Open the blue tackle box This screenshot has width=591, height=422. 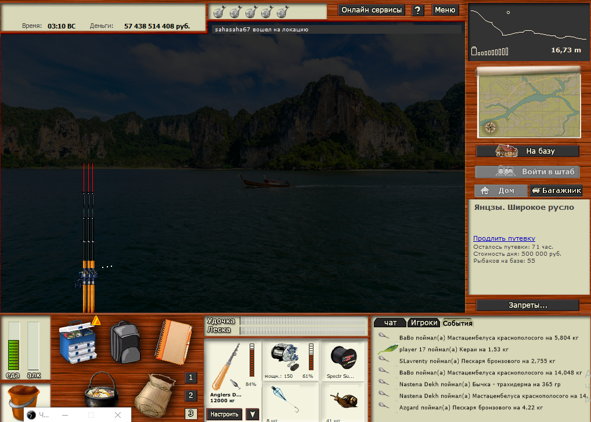click(78, 342)
